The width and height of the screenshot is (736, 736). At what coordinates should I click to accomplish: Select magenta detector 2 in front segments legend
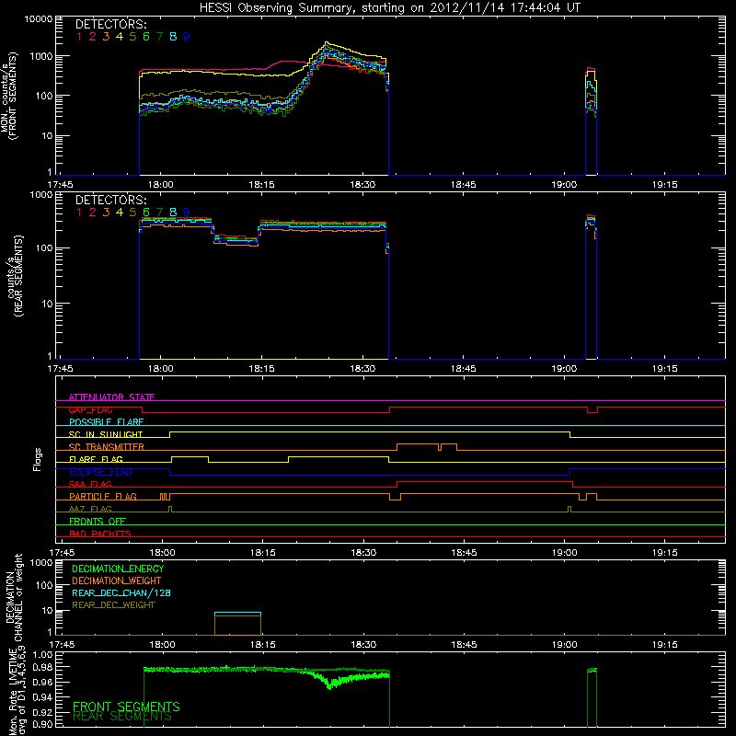93,37
